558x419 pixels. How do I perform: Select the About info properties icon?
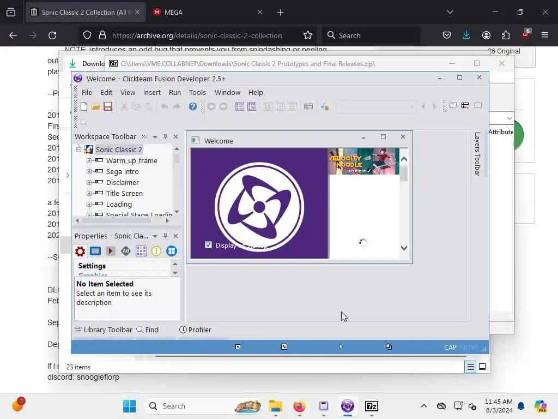coord(156,251)
